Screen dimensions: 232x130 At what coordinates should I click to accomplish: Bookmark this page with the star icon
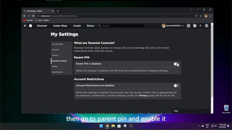click(x=200, y=16)
